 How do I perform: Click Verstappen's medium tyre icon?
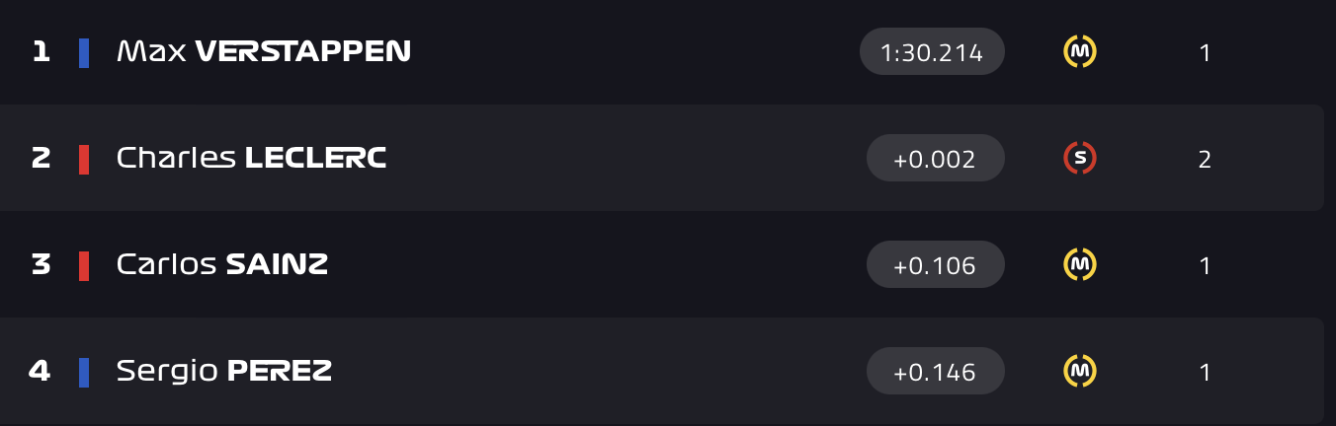[x=1080, y=51]
